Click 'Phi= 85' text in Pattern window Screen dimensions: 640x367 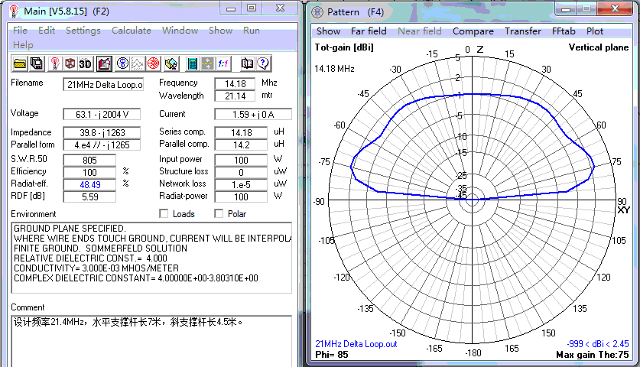pos(331,354)
